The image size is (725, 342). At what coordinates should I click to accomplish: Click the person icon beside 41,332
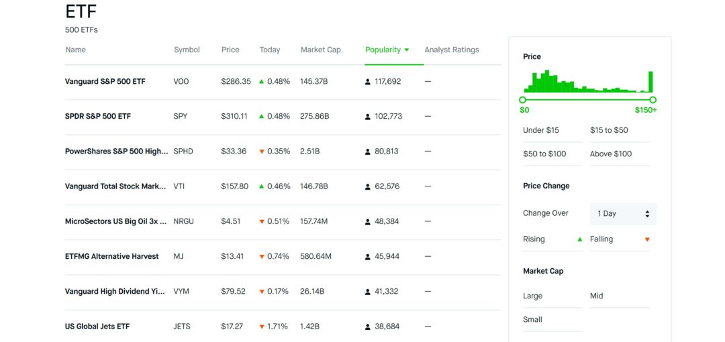[x=368, y=292]
